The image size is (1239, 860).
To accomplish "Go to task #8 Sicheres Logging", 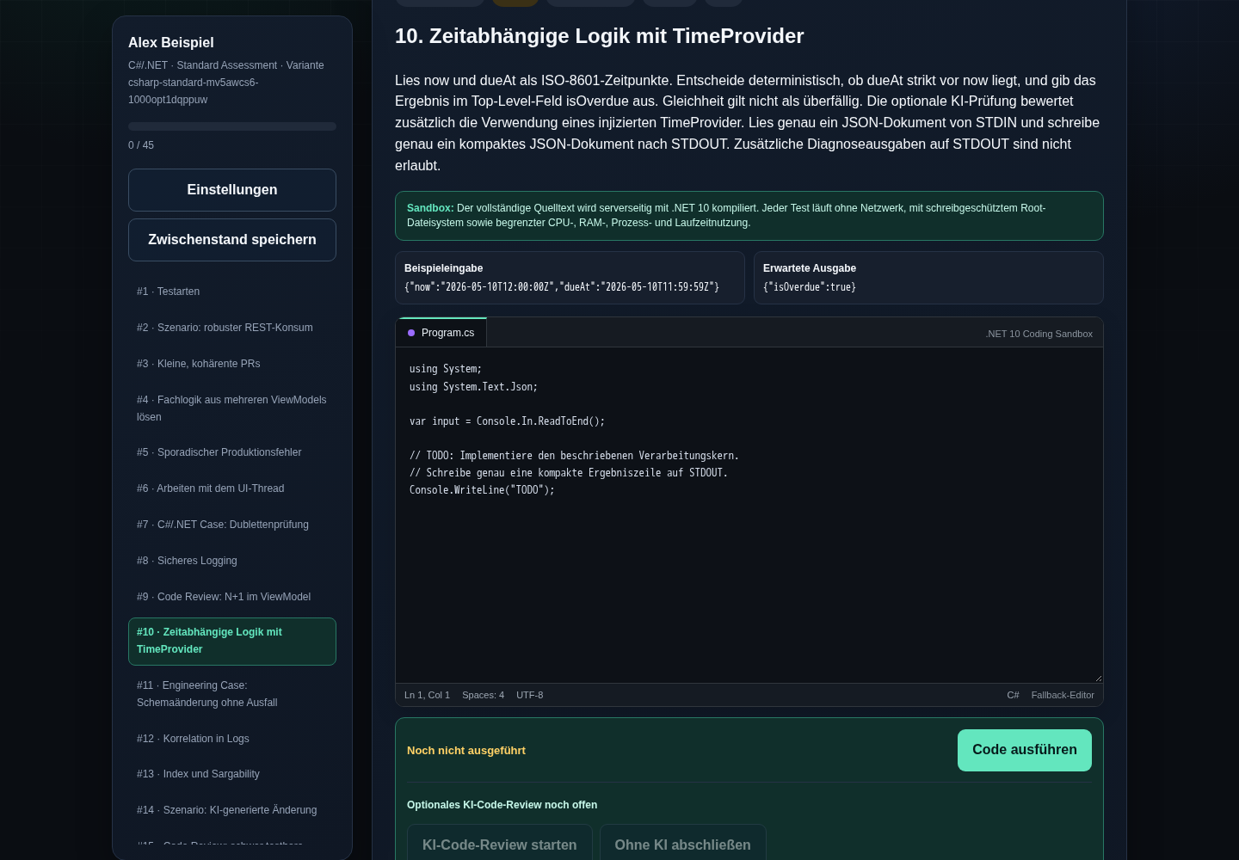I will [x=232, y=561].
